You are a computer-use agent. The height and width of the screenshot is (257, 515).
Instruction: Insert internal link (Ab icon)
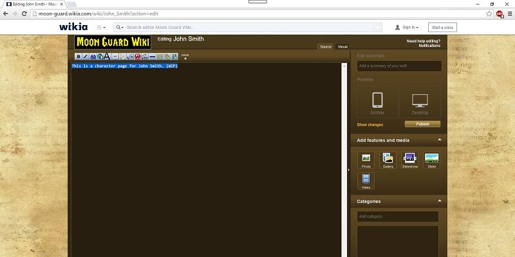coord(93,57)
